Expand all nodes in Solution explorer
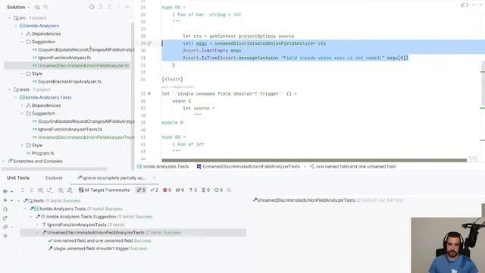 [101, 7]
